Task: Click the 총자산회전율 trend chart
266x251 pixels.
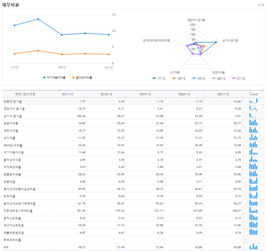Action: tap(254, 218)
